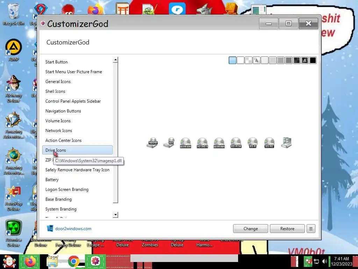The height and width of the screenshot is (269, 358).
Task: Click the Santa start button on taskbar
Action: pos(9,262)
